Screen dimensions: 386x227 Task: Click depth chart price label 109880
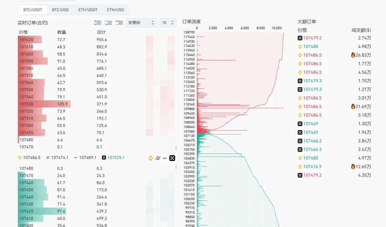(189, 109)
